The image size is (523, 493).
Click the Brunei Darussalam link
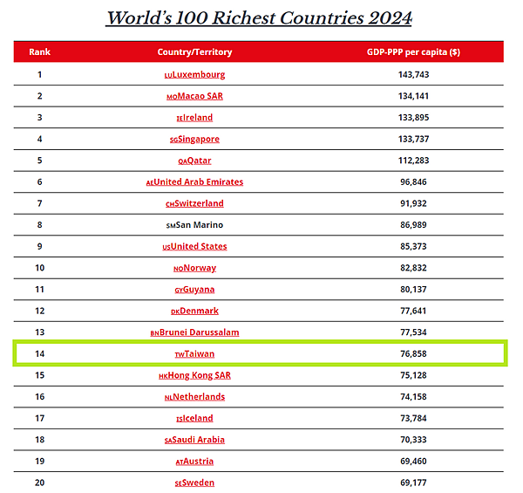coord(199,332)
